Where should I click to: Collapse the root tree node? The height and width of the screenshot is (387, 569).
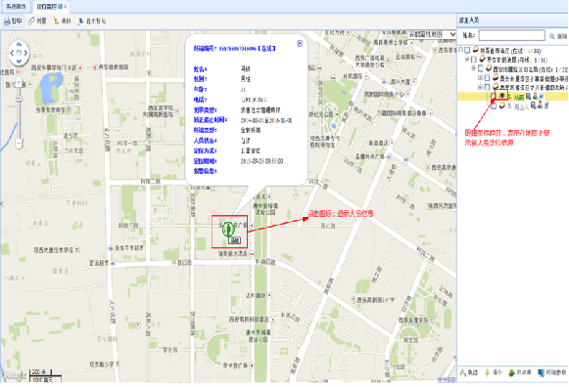pyautogui.click(x=460, y=50)
